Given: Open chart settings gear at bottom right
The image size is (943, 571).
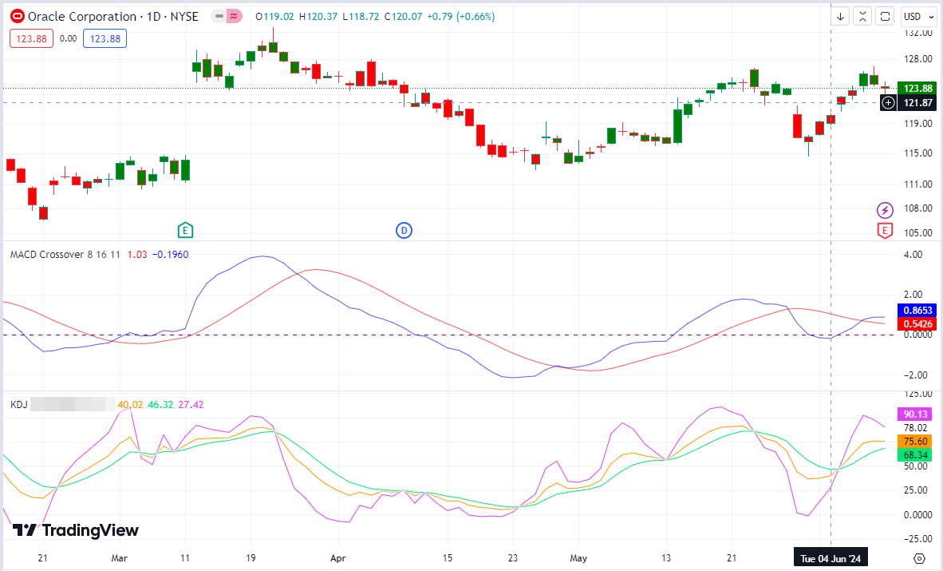Looking at the screenshot, I should (919, 558).
